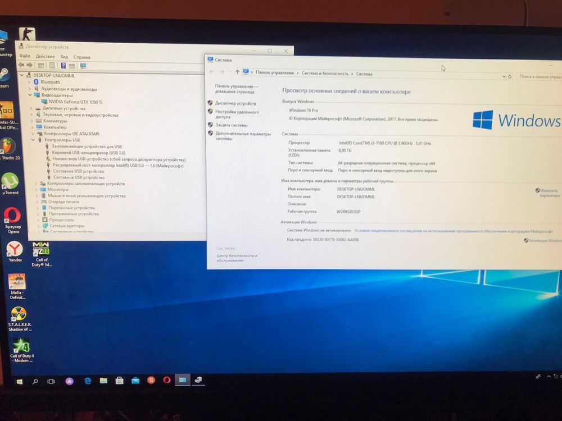This screenshot has height=421, width=562.
Task: Open the Файл menu in Device Manager
Action: tap(25, 56)
